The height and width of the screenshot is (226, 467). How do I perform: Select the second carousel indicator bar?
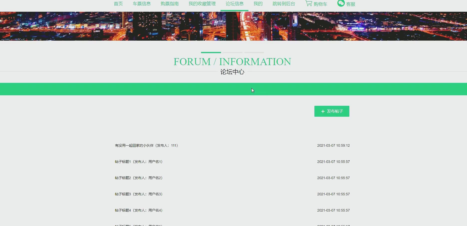coord(232,53)
